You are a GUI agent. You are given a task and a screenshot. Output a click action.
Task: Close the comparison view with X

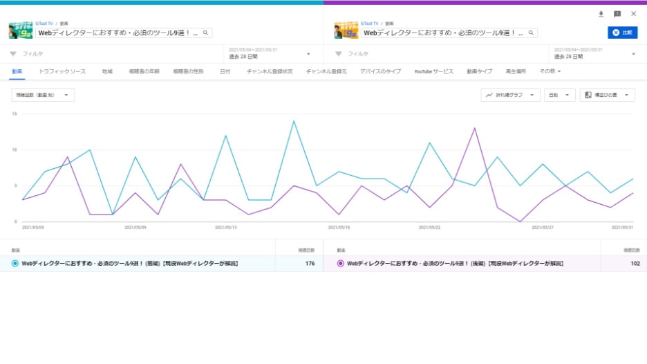coord(633,14)
